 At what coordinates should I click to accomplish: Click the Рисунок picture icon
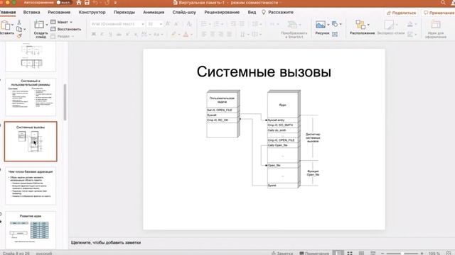click(x=321, y=25)
